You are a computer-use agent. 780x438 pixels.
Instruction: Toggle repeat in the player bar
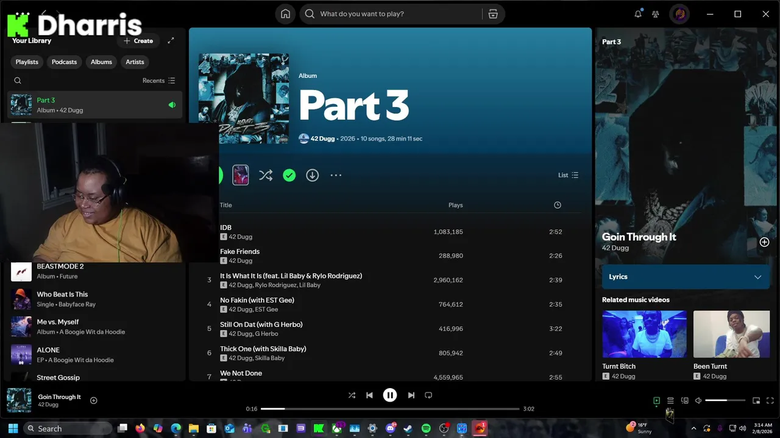click(x=428, y=395)
